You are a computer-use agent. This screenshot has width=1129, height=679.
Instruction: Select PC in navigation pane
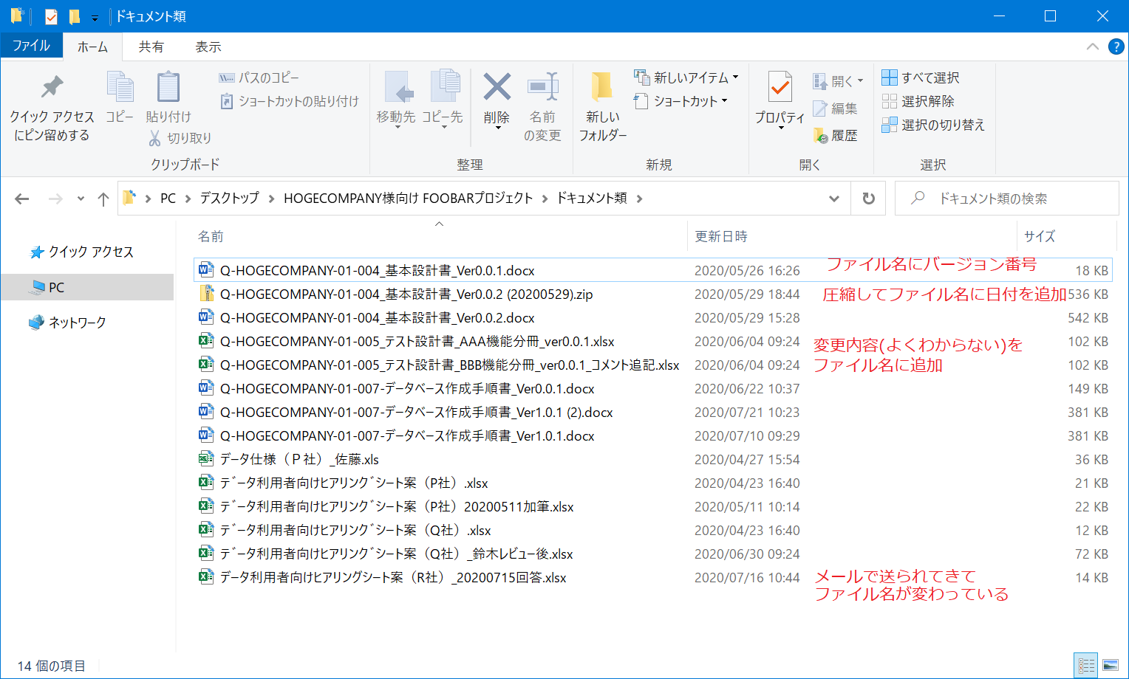[x=87, y=287]
